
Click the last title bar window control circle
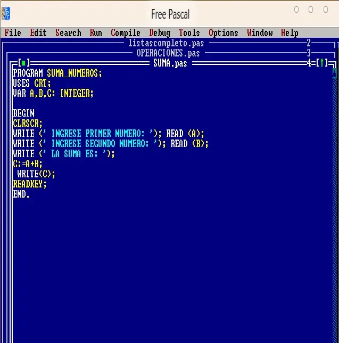pos(326,10)
